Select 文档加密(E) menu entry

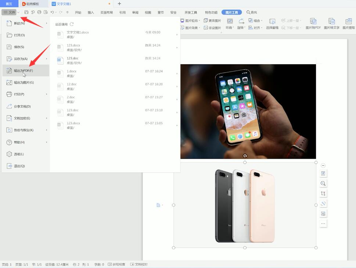click(x=25, y=118)
